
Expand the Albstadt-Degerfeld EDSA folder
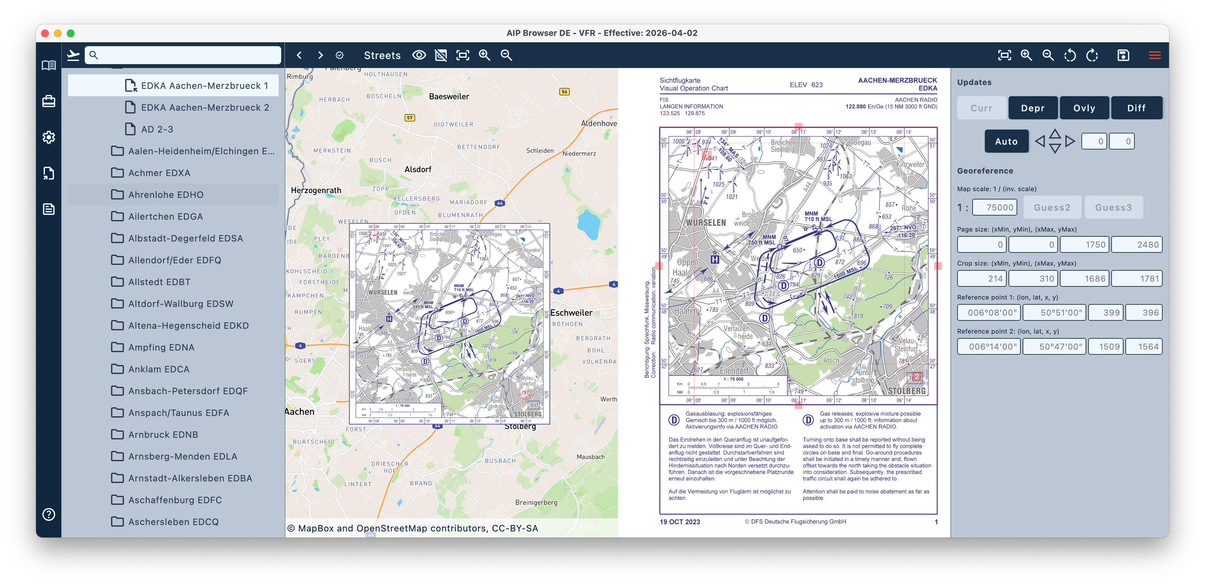173,238
